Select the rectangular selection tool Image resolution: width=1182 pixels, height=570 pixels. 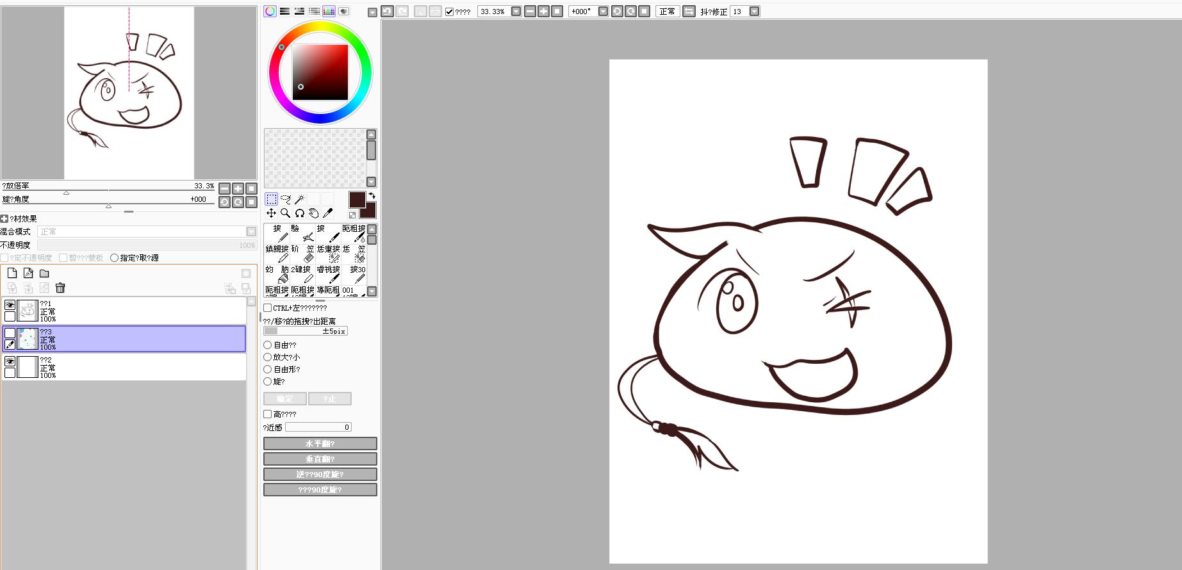272,199
